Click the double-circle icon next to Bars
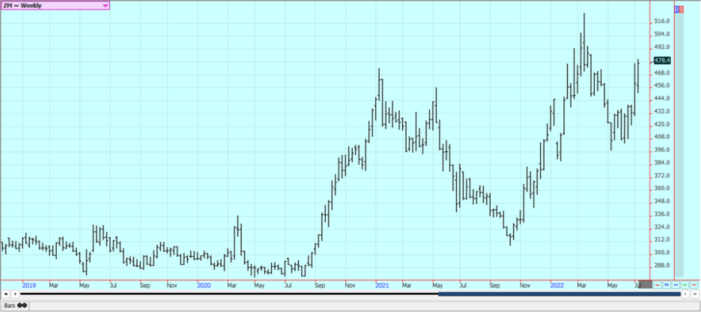Image resolution: width=701 pixels, height=312 pixels. click(x=22, y=305)
